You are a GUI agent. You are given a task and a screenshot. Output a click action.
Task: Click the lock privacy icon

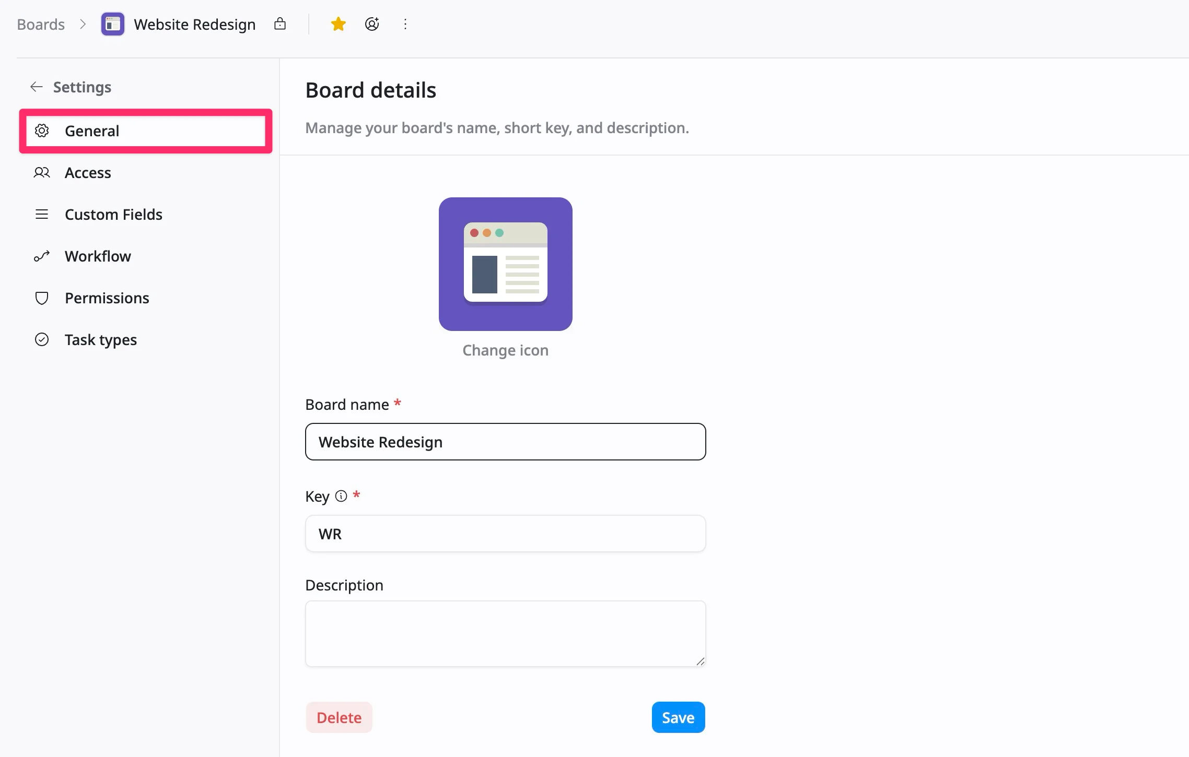coord(280,24)
